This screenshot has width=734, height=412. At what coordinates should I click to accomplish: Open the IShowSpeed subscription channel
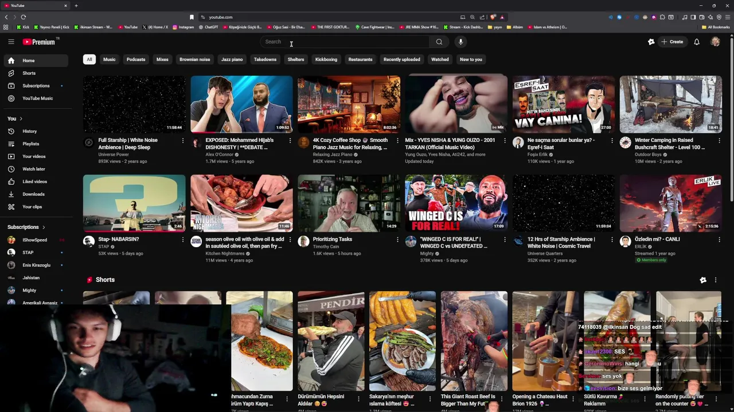36,240
